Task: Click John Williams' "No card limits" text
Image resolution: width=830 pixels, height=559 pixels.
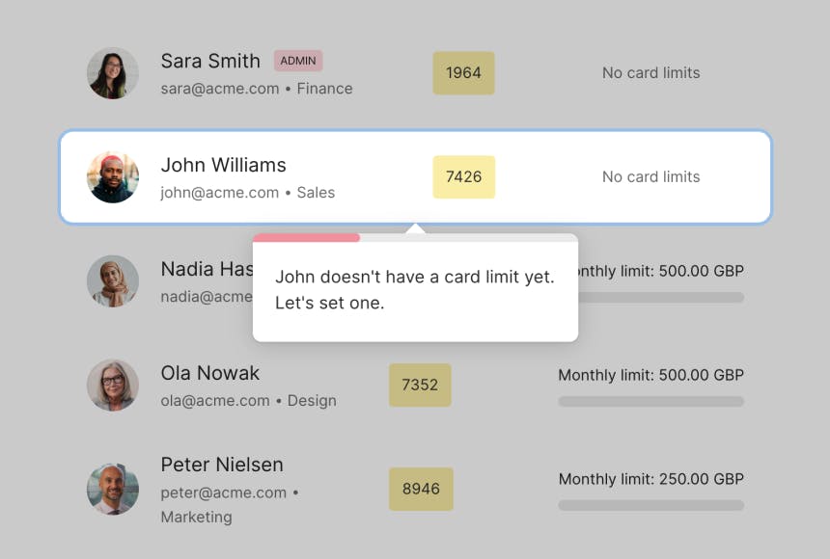Action: 650,177
